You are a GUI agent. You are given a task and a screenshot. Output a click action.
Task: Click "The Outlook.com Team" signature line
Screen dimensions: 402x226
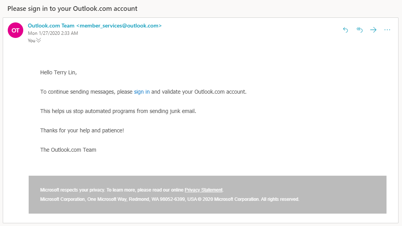(x=68, y=150)
